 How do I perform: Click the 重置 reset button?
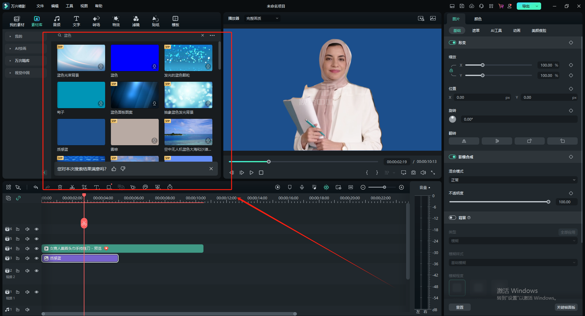(x=459, y=307)
